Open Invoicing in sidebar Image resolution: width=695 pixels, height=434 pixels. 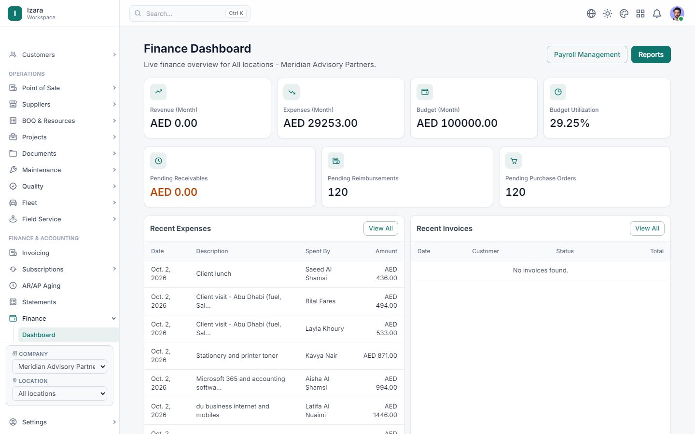(x=60, y=253)
